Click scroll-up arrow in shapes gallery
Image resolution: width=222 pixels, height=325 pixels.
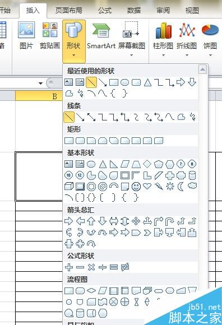(202, 69)
